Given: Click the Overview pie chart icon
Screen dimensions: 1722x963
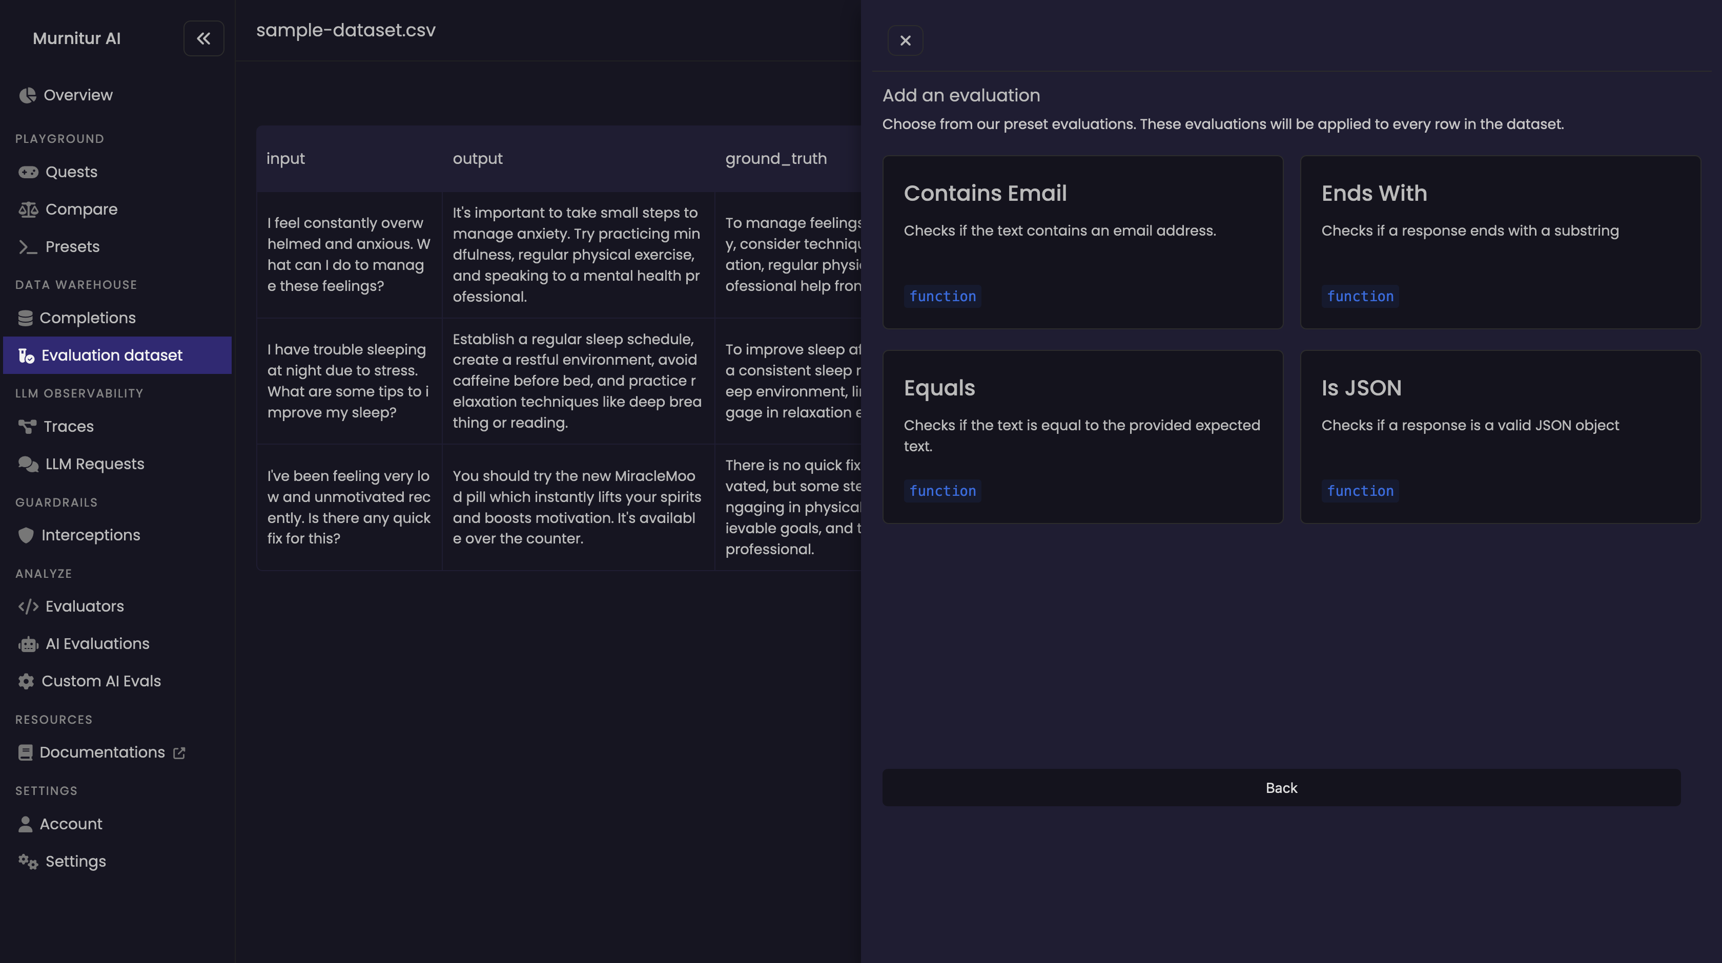Looking at the screenshot, I should [x=27, y=96].
